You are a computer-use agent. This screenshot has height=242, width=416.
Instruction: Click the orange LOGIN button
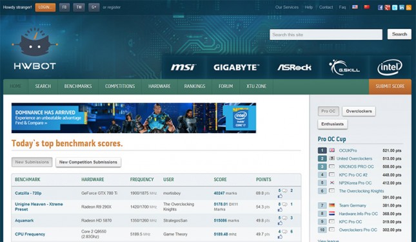click(x=45, y=8)
